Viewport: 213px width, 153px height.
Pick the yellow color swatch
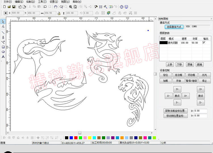click(x=90, y=138)
